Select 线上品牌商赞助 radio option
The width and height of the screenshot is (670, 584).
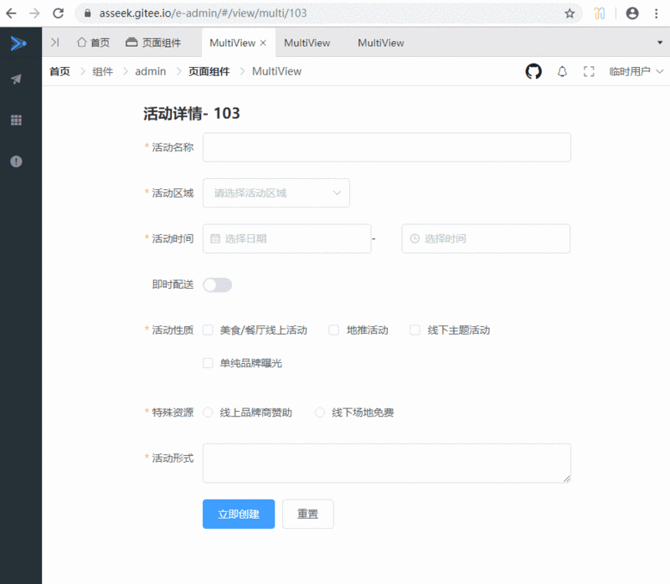coord(208,412)
